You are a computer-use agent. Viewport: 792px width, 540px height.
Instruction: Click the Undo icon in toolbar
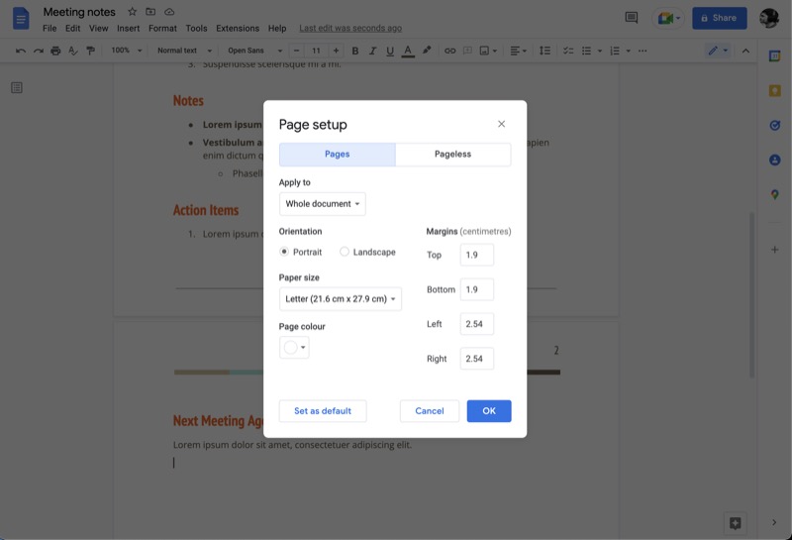(21, 51)
